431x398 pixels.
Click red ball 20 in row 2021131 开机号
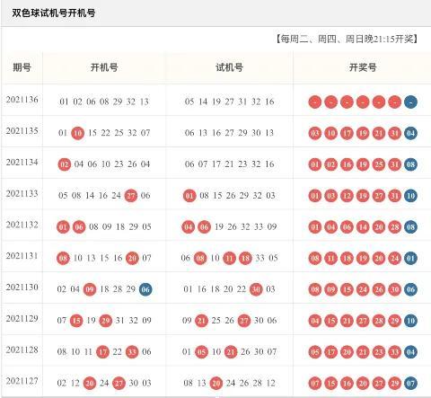(132, 258)
